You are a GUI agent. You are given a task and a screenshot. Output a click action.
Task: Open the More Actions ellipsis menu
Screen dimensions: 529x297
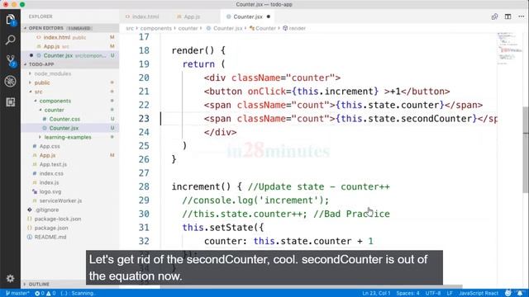click(x=522, y=16)
